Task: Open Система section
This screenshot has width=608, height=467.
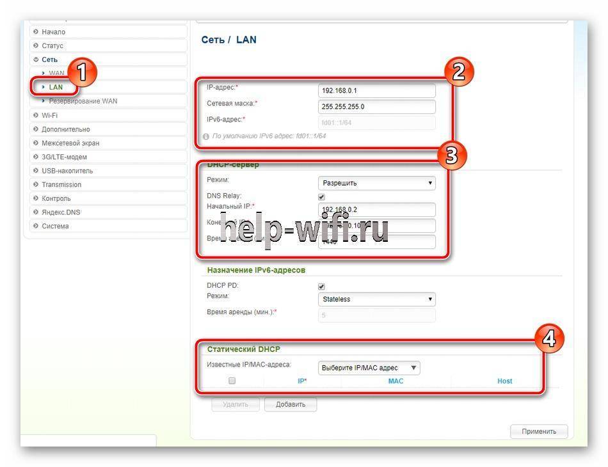Action: [108, 226]
